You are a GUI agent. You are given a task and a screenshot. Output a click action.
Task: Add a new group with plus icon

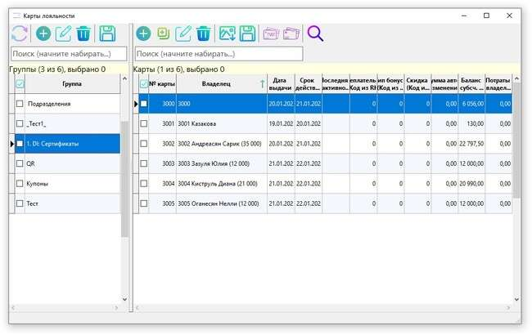[x=43, y=33]
